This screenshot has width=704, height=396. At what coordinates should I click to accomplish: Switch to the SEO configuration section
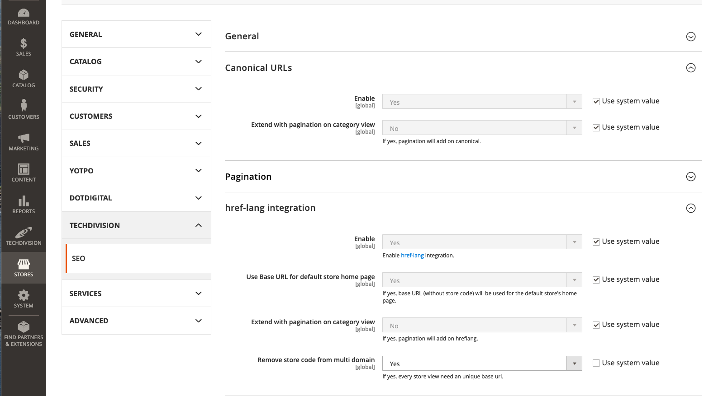point(78,258)
